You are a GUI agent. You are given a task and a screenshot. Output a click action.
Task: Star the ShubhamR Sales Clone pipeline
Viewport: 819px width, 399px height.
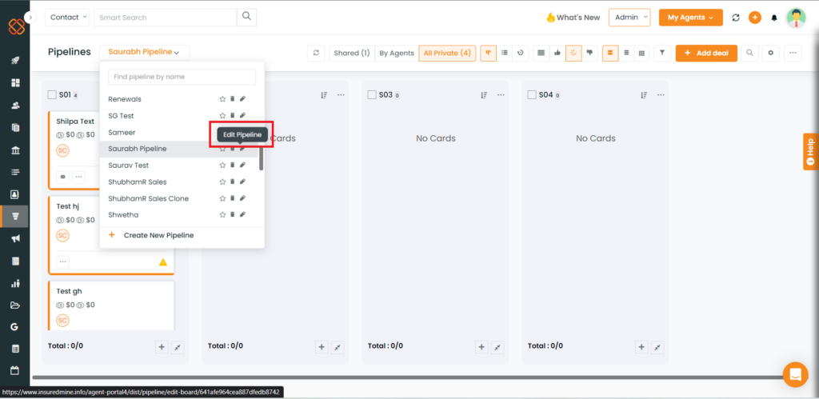tap(222, 198)
